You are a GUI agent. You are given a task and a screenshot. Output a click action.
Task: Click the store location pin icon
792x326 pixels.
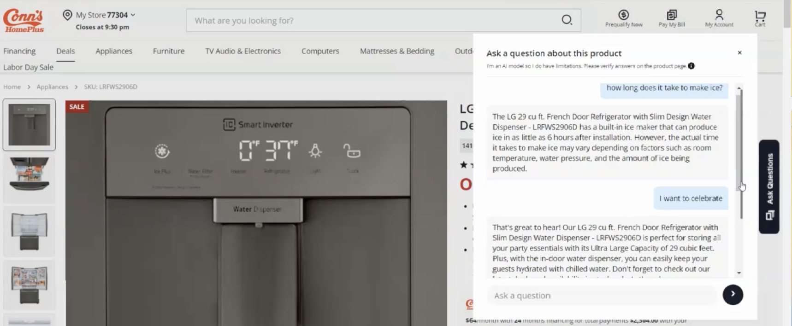67,15
